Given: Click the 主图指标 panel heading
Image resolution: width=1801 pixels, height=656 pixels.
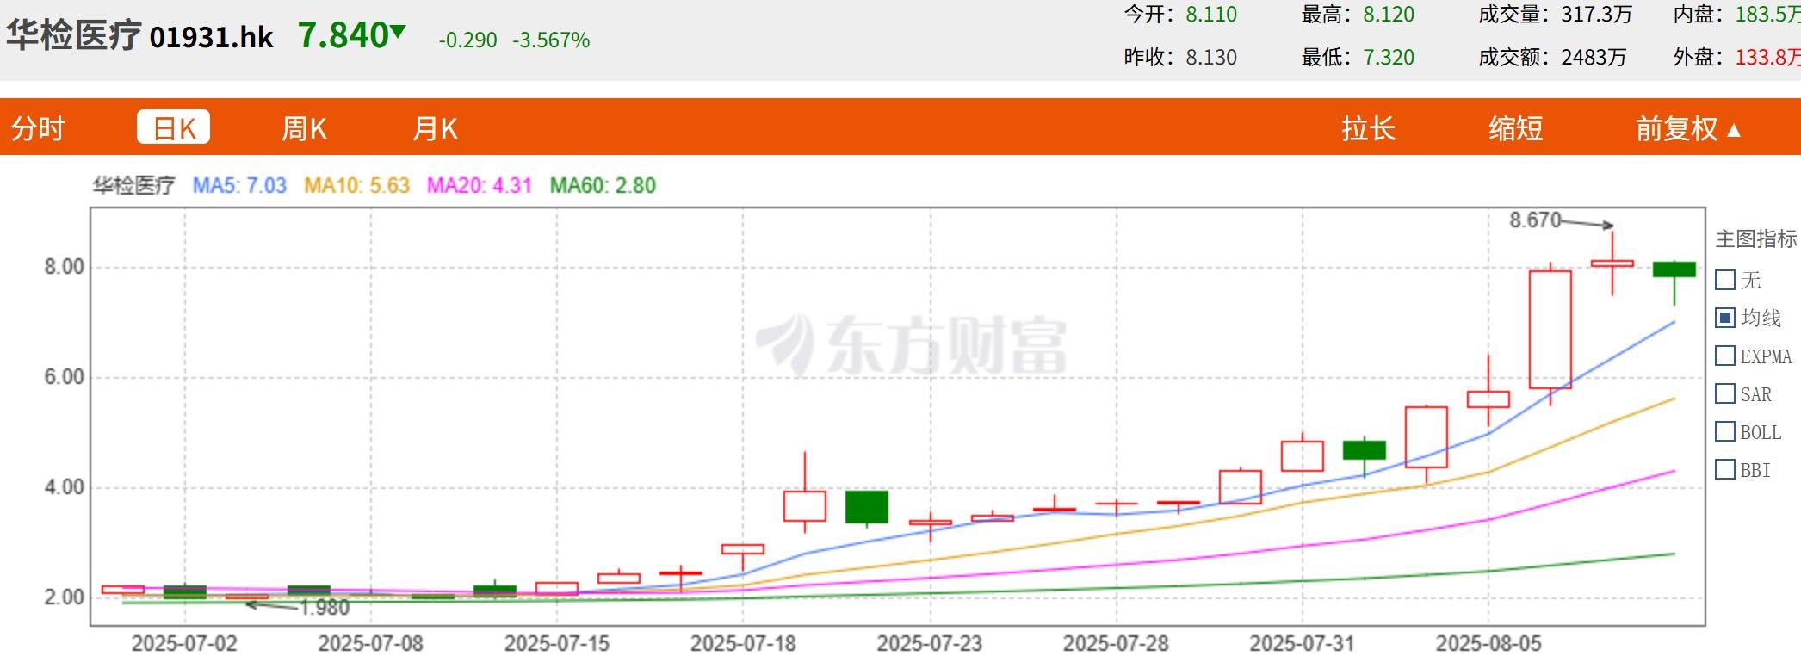Looking at the screenshot, I should [1756, 238].
